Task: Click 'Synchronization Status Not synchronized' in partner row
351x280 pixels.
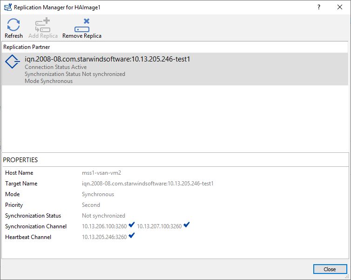Action: (75, 74)
